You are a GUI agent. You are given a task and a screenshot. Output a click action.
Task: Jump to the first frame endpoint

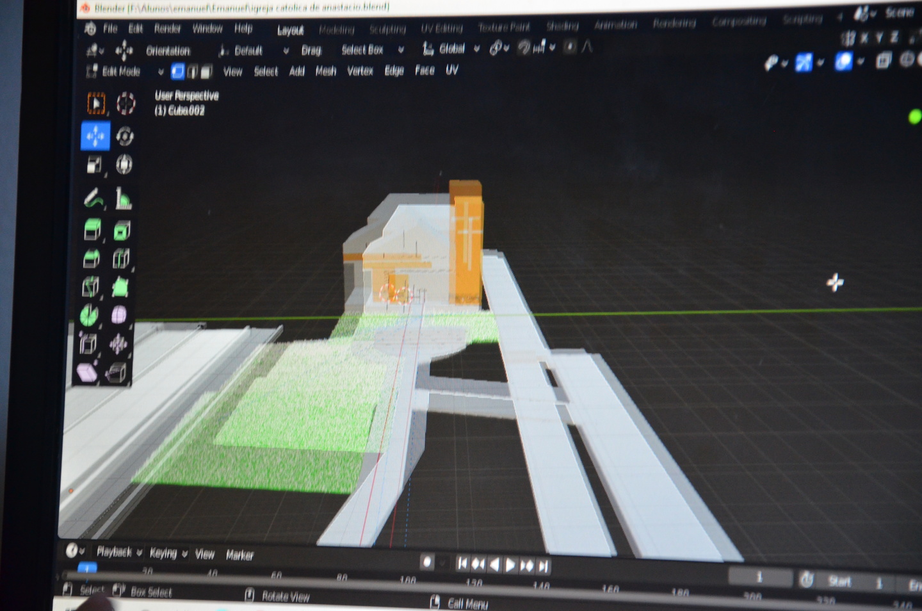click(x=462, y=564)
